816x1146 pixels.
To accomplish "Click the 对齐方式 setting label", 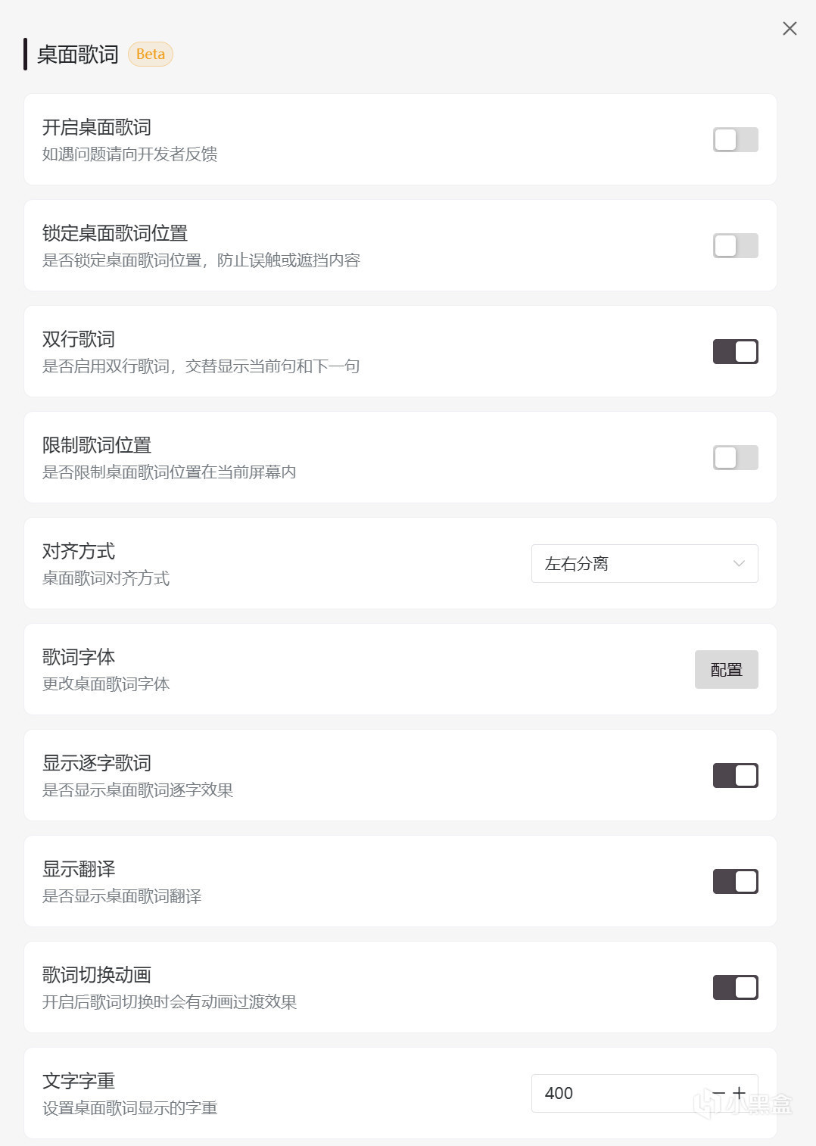I will click(79, 551).
